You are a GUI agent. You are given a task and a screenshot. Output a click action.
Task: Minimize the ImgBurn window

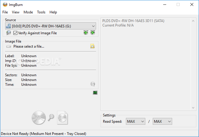165,4
